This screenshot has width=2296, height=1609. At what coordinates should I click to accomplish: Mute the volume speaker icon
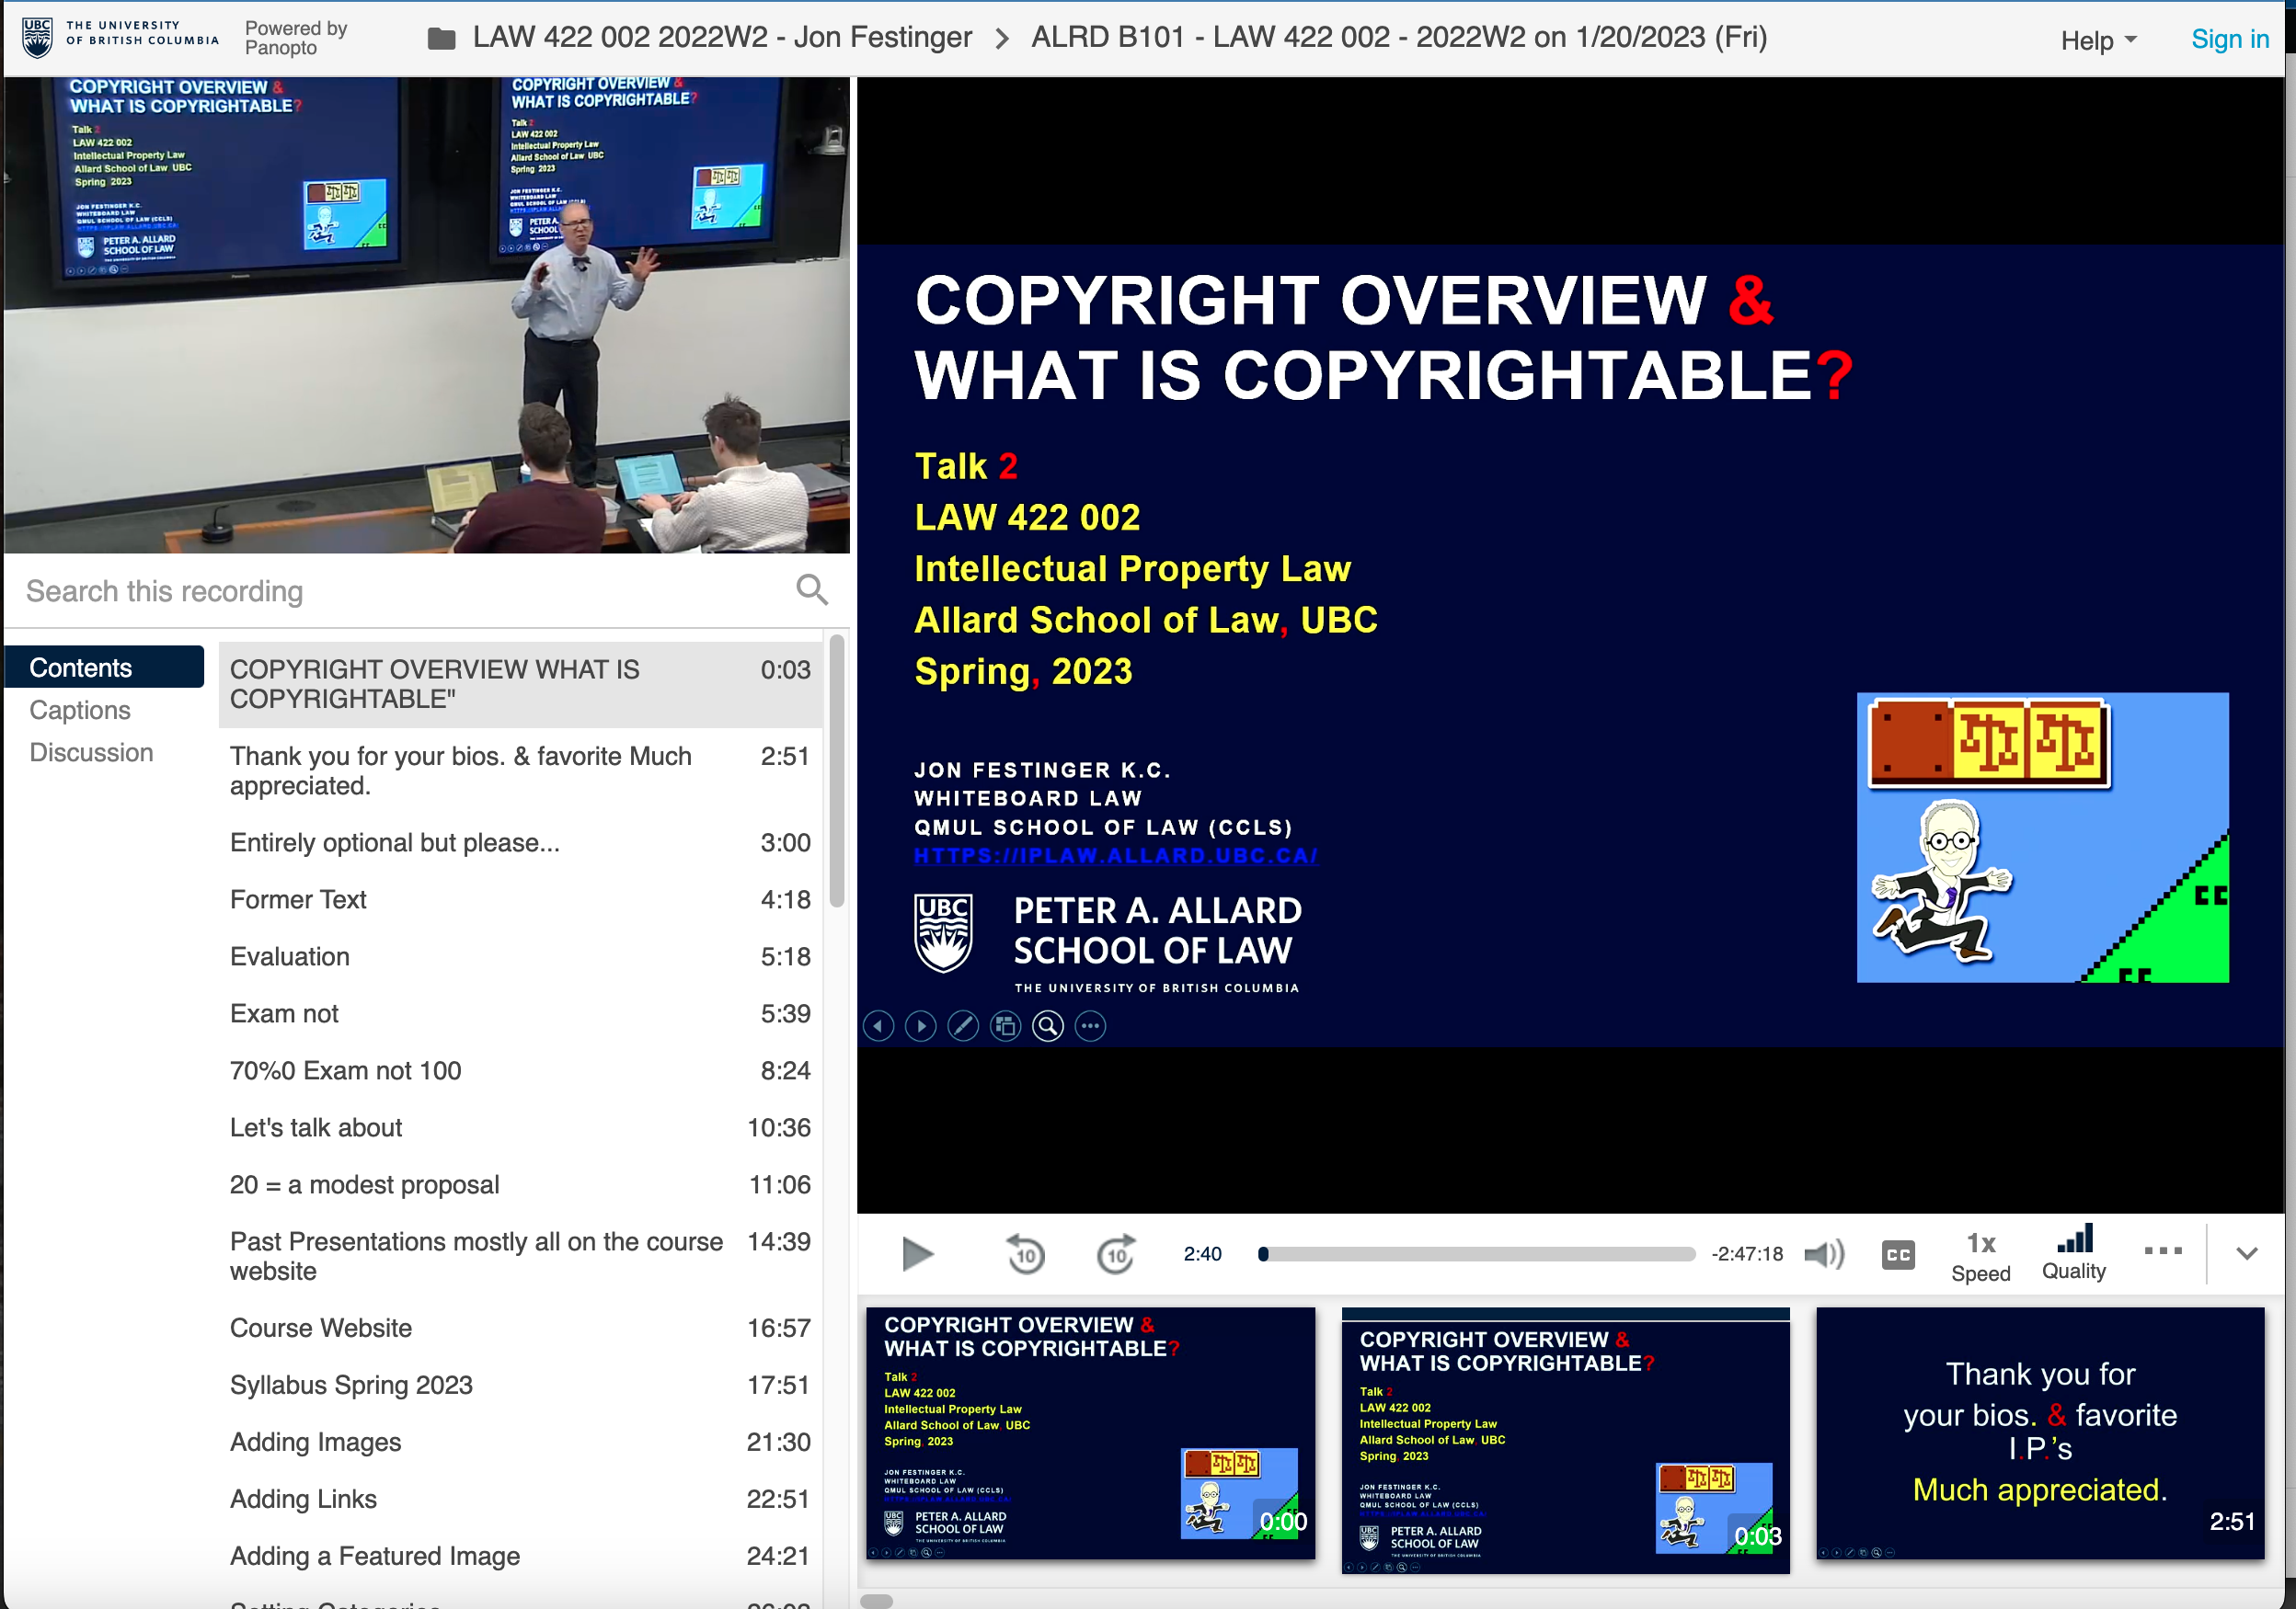point(1824,1253)
